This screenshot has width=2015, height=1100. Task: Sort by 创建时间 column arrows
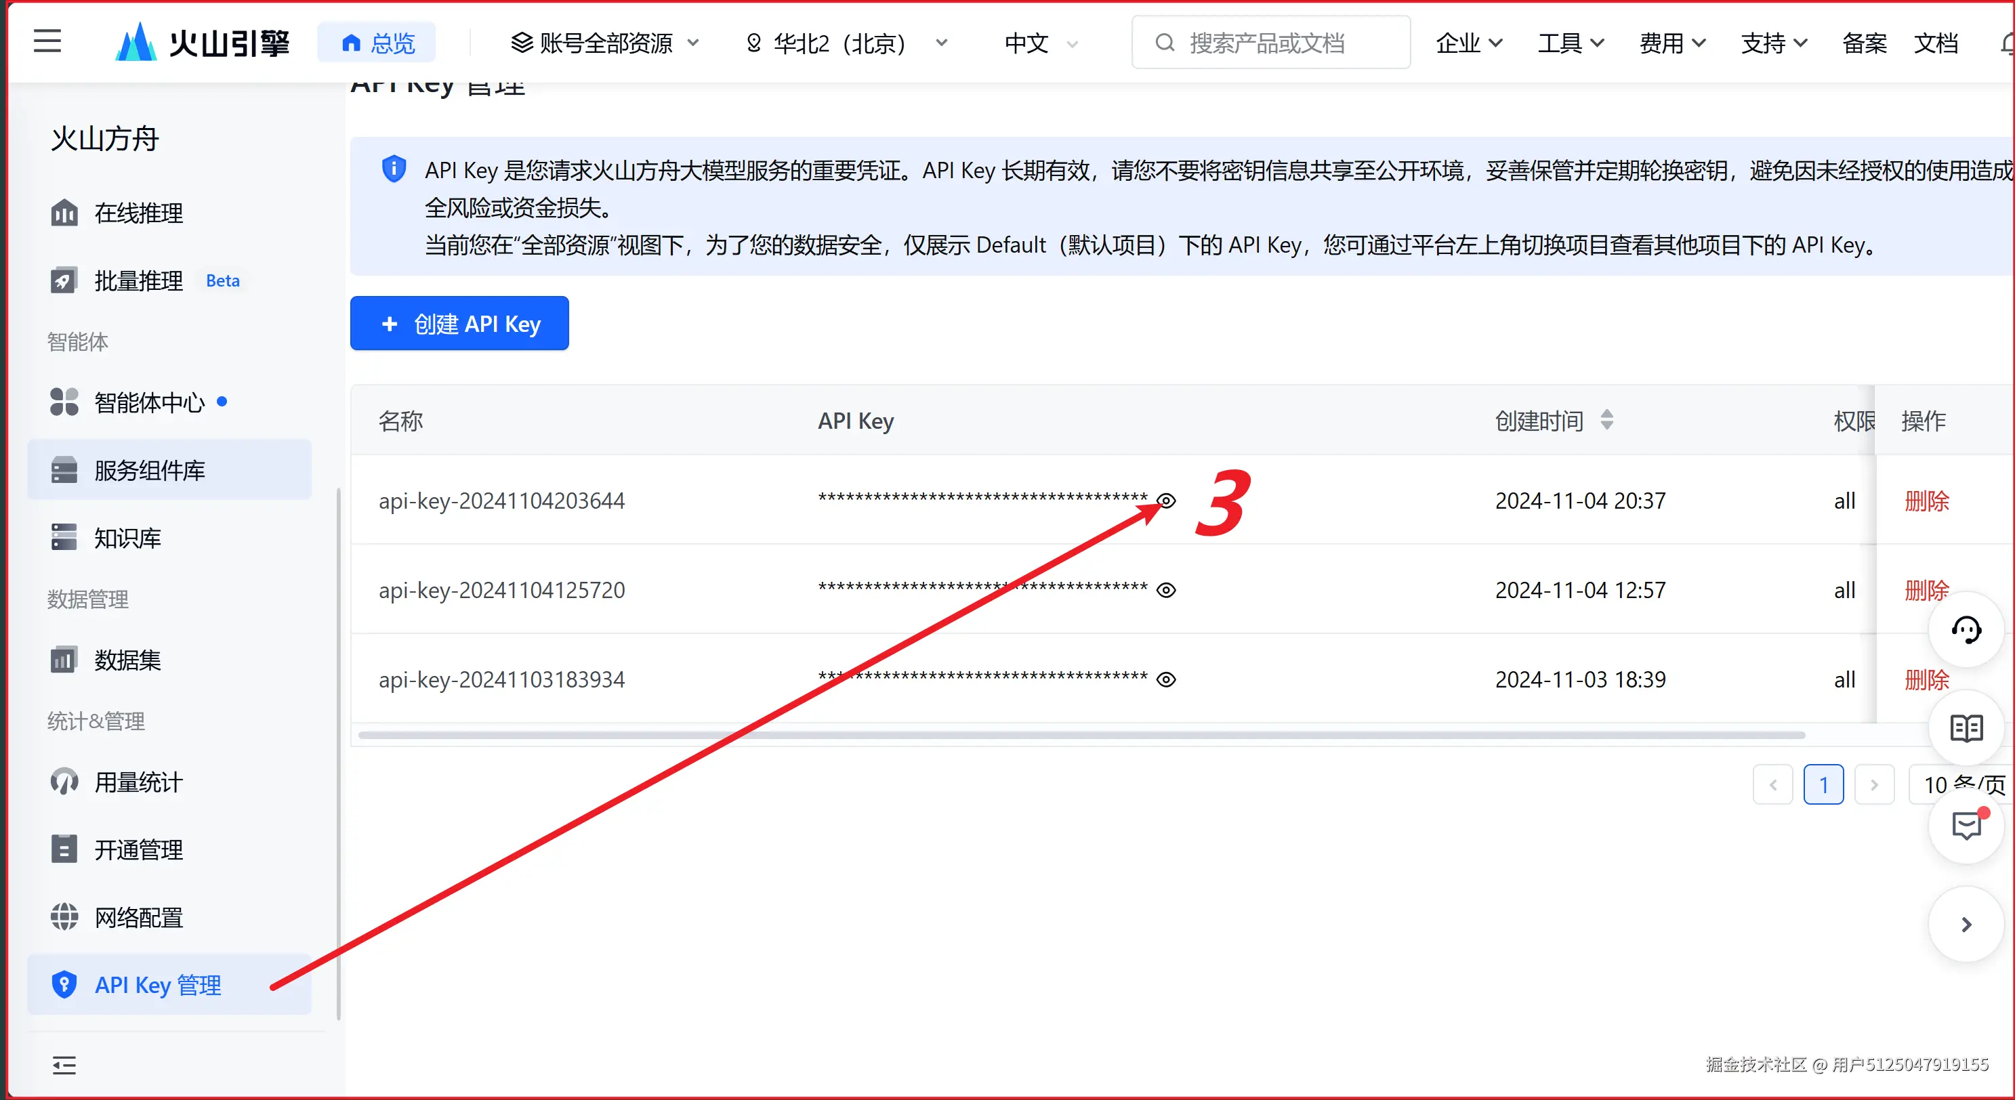(x=1606, y=421)
